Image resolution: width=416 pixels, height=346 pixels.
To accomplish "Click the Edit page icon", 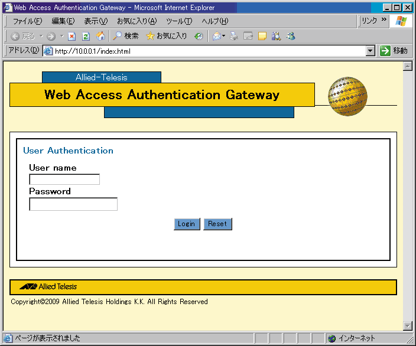I will pos(248,36).
